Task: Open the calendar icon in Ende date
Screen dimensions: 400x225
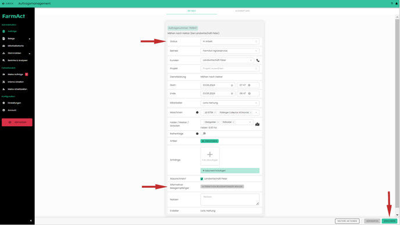Action: pos(232,94)
